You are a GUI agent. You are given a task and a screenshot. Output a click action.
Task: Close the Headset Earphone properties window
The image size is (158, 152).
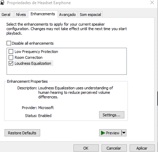click(152, 2)
